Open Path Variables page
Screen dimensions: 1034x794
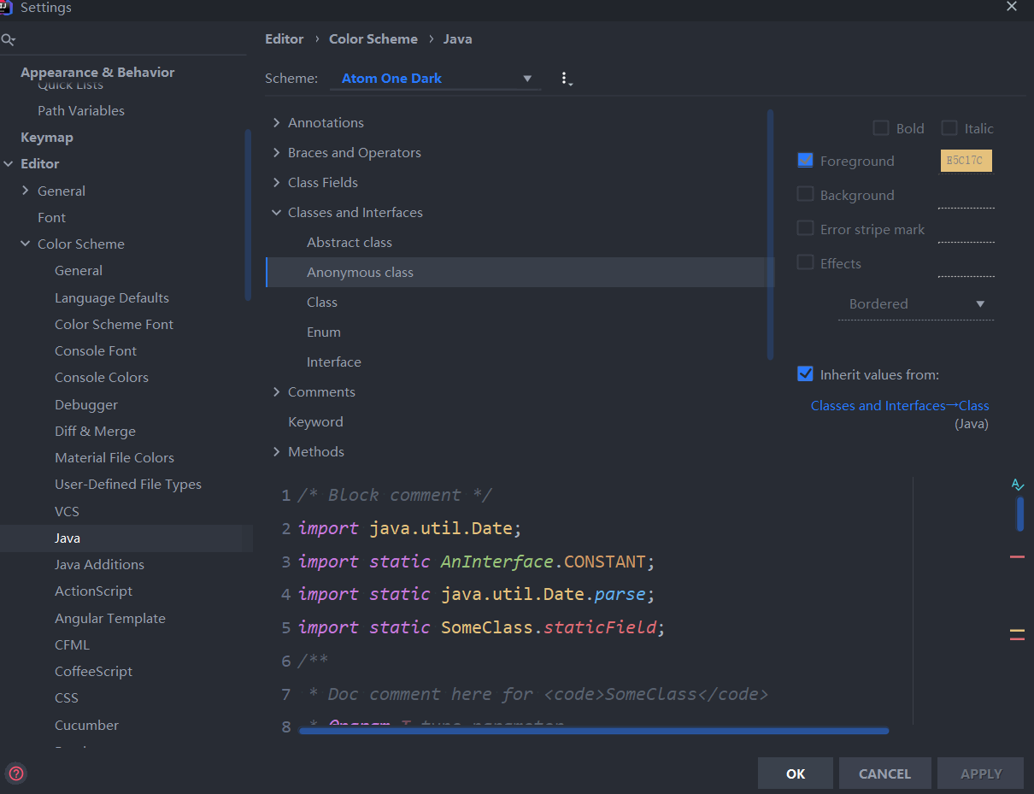[x=81, y=111]
